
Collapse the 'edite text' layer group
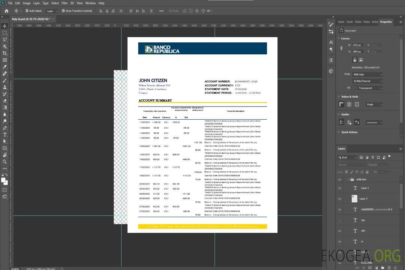(348, 179)
